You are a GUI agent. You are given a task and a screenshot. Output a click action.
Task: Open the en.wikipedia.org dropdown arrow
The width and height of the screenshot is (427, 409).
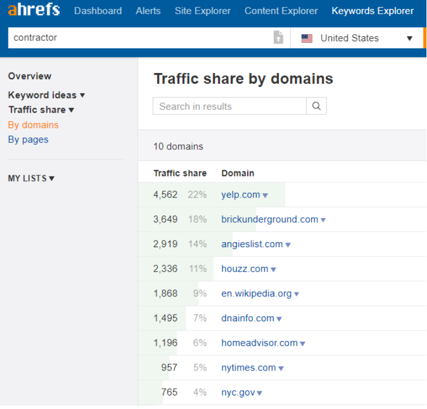coord(296,294)
